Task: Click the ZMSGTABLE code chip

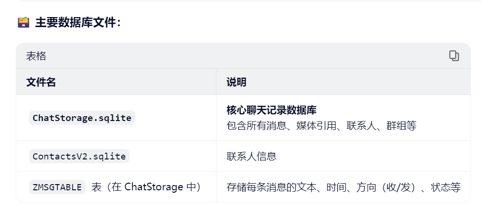Action: (x=57, y=187)
